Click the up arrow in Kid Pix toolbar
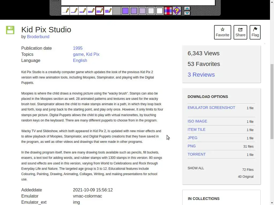Viewport: 274px width, 205px height. pos(187,9)
